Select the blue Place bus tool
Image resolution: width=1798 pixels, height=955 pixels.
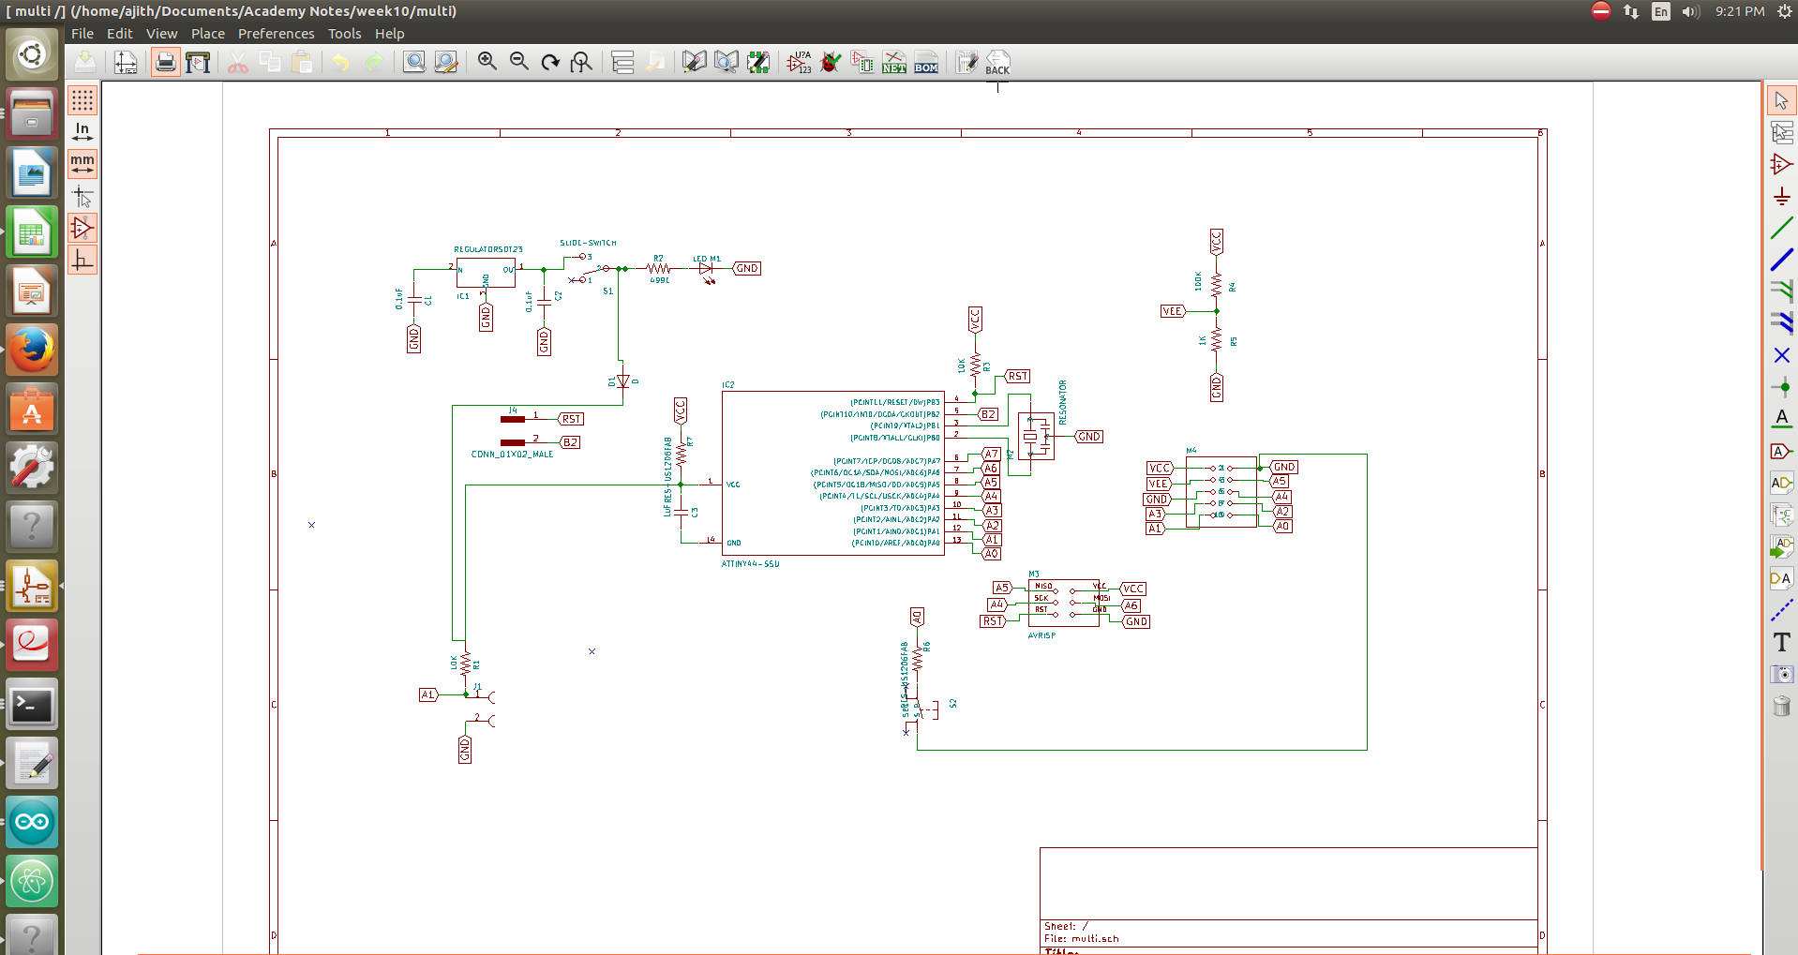coord(1782,260)
